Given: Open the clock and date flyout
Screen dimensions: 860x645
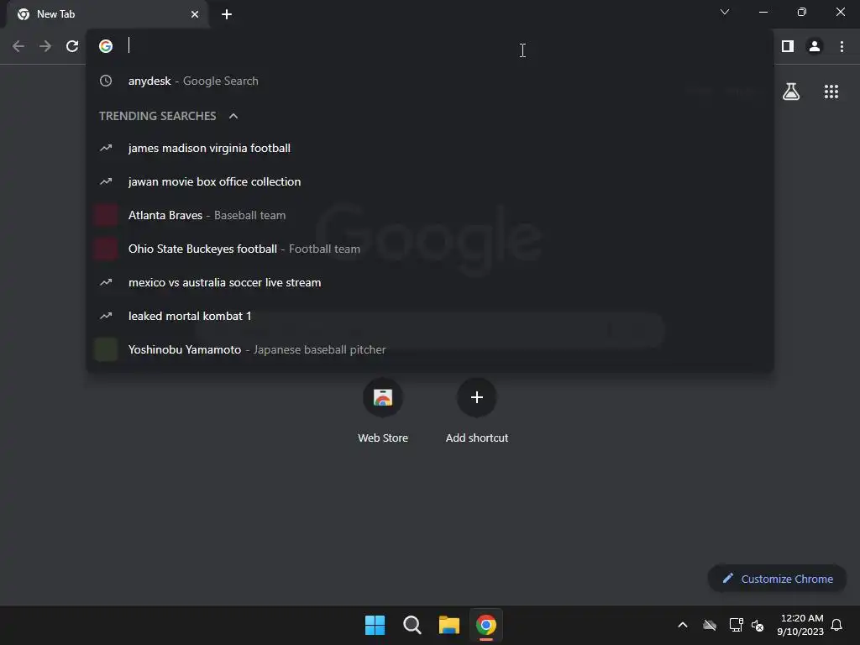Looking at the screenshot, I should coord(800,625).
